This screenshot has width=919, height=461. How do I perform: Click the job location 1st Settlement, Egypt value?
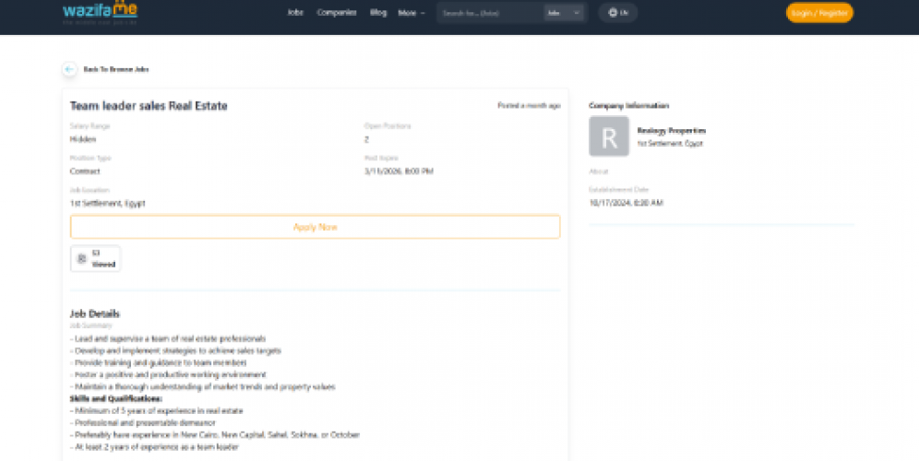107,203
